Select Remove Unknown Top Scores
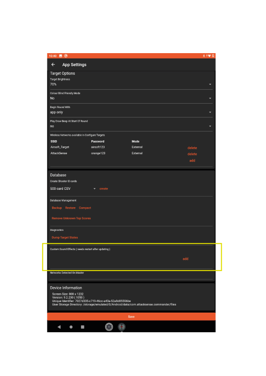This screenshot has height=376, width=266. click(x=71, y=218)
